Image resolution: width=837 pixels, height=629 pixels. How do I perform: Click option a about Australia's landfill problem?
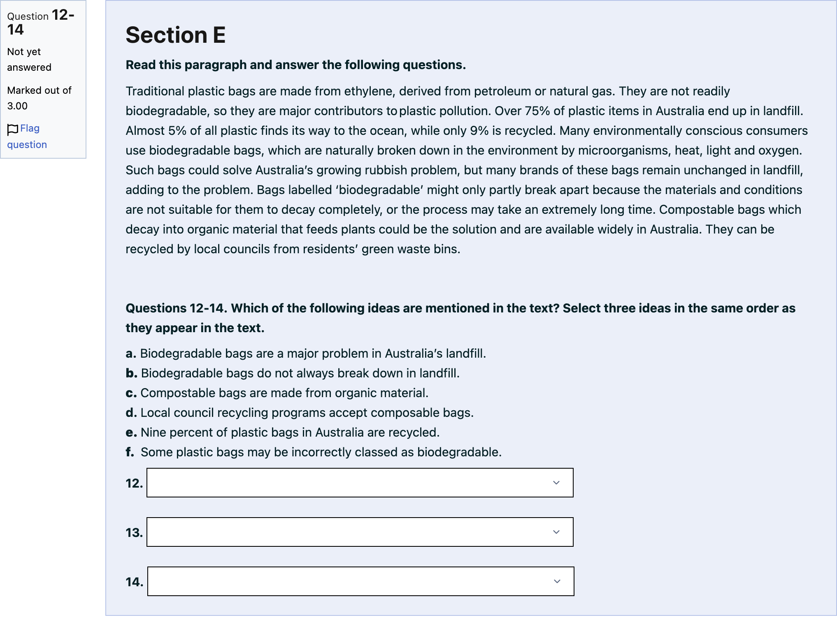[x=306, y=354]
